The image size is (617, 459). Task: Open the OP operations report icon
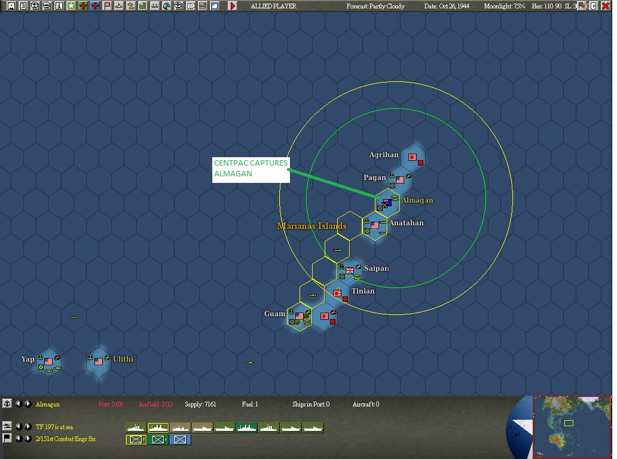tap(191, 6)
